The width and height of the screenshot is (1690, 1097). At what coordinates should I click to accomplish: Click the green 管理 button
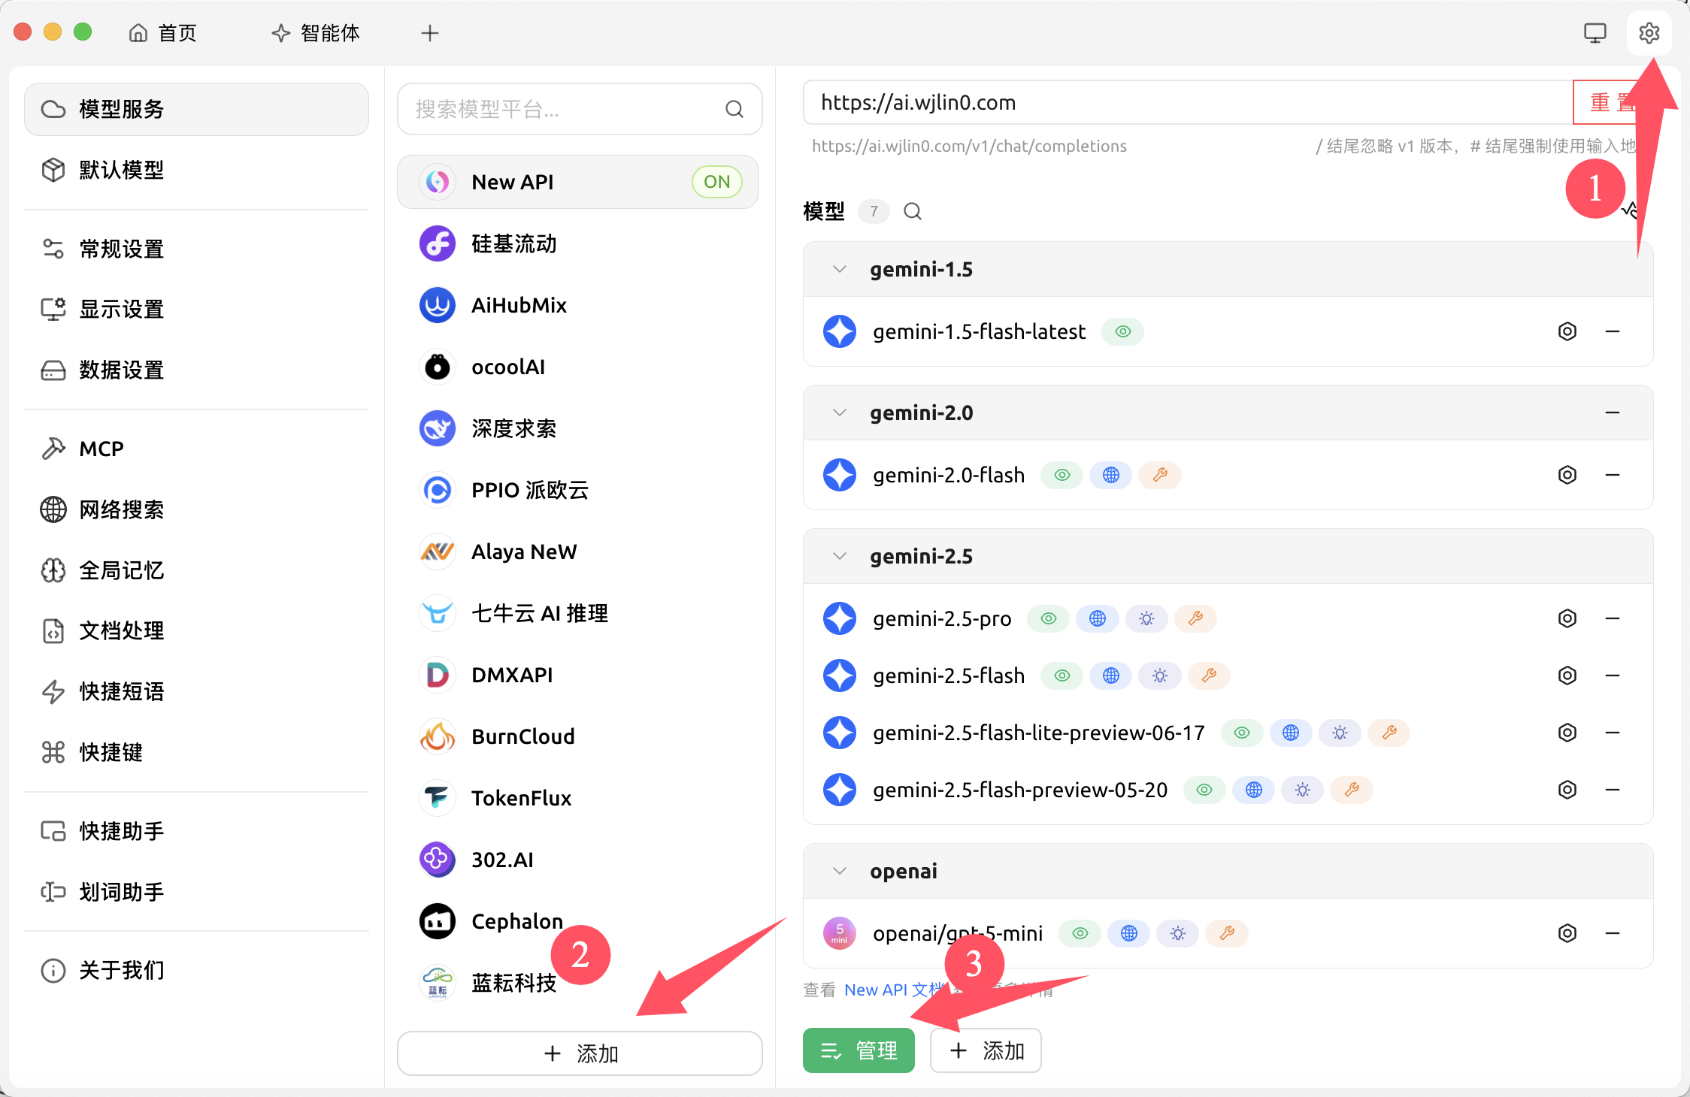tap(859, 1050)
